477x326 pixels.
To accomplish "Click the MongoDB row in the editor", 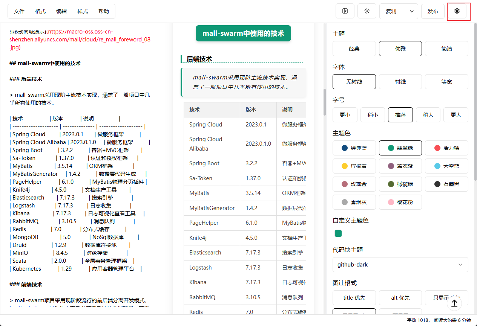I will coord(74,237).
